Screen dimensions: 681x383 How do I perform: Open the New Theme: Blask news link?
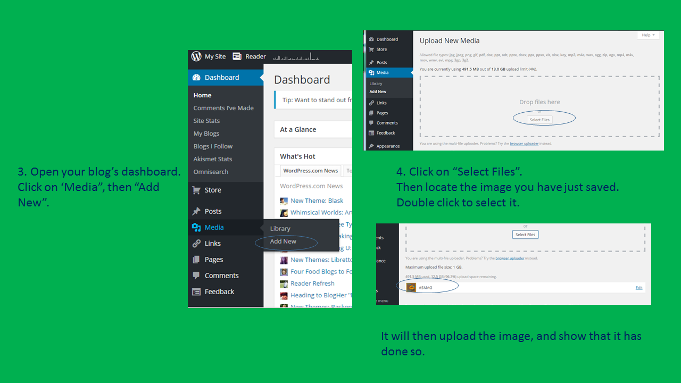[317, 201]
